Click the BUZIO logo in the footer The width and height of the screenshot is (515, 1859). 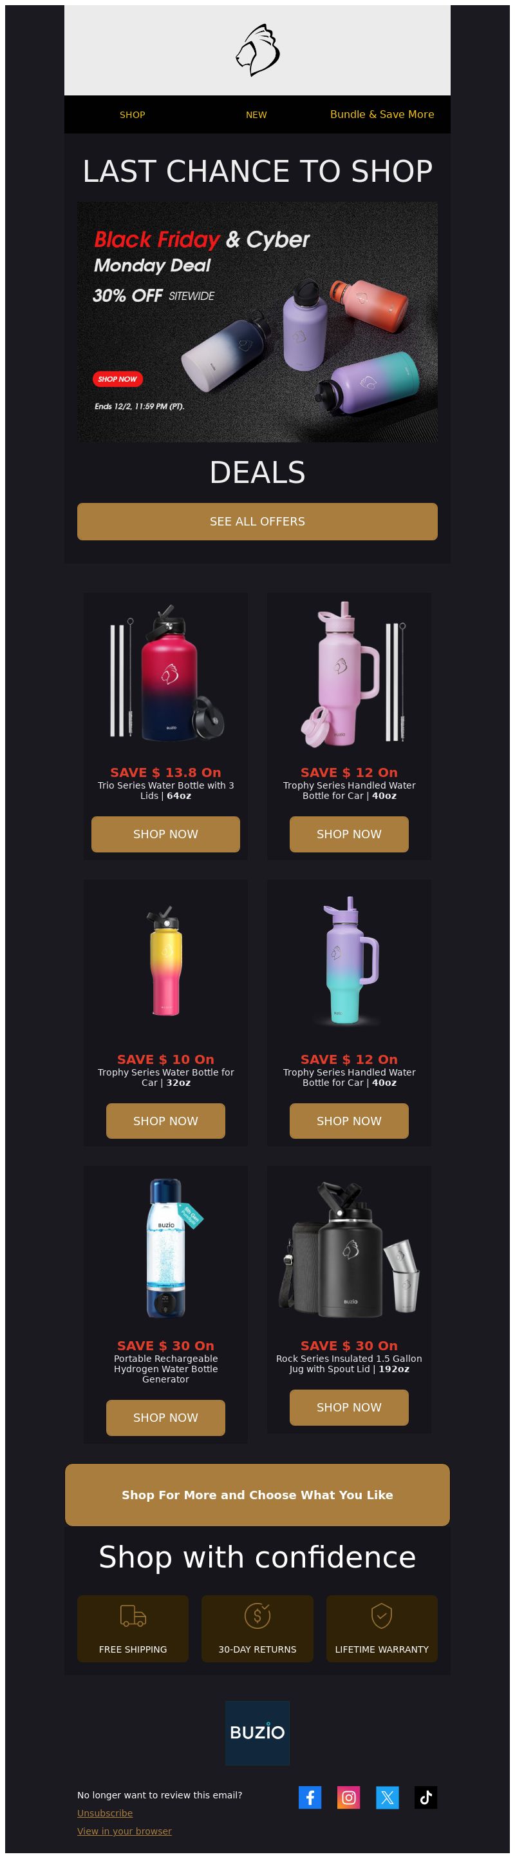point(257,1733)
